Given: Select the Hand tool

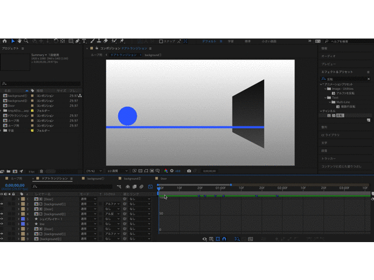Looking at the screenshot, I should tap(20, 41).
